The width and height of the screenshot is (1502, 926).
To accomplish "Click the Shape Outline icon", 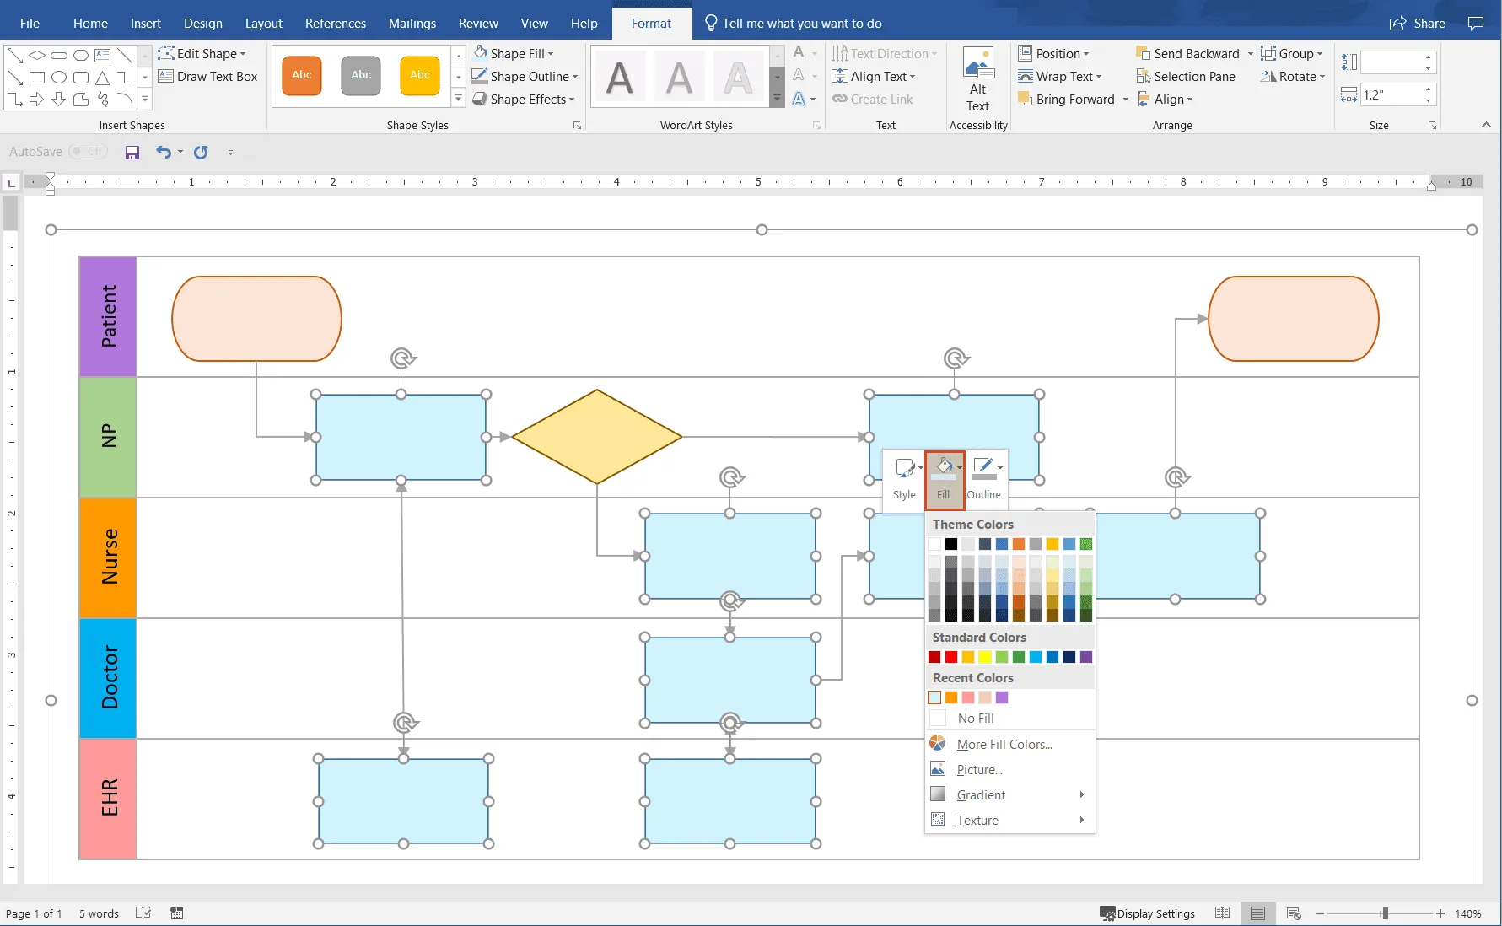I will [x=479, y=76].
